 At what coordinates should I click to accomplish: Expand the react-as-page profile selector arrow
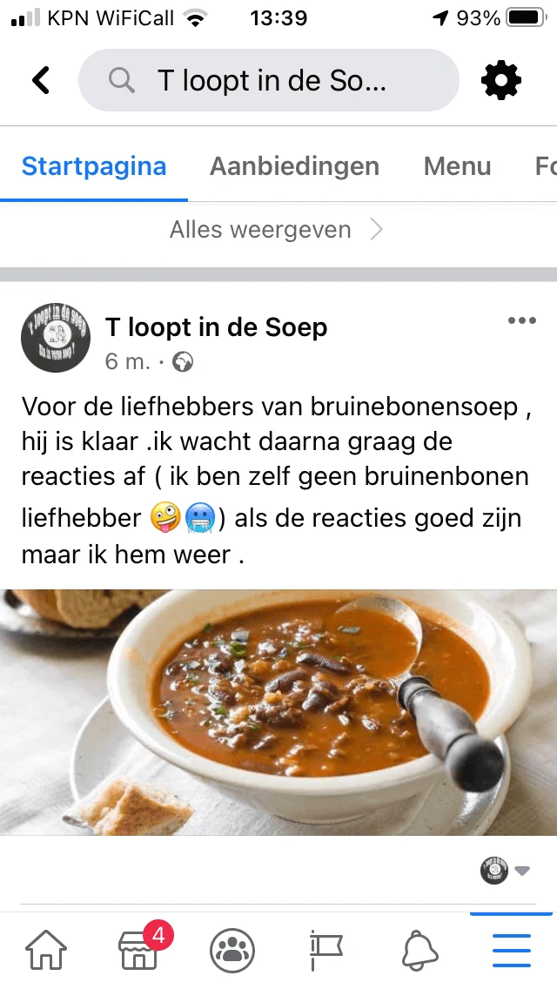point(521,871)
